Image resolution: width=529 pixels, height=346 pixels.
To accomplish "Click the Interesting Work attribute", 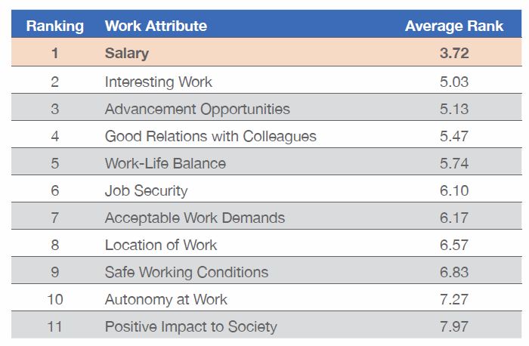I will (x=159, y=82).
